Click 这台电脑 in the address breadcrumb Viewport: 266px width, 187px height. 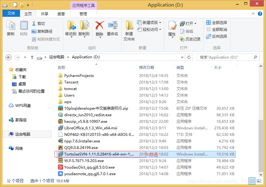click(x=57, y=57)
